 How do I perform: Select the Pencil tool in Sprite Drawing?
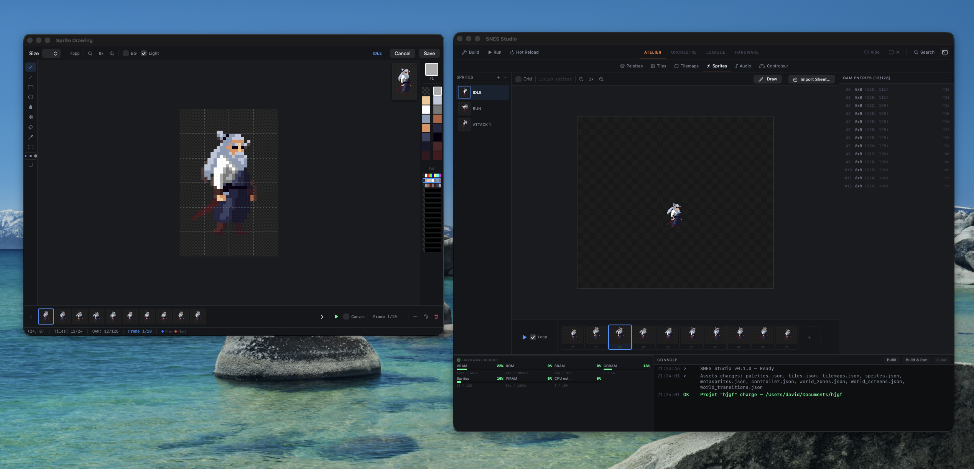[31, 67]
